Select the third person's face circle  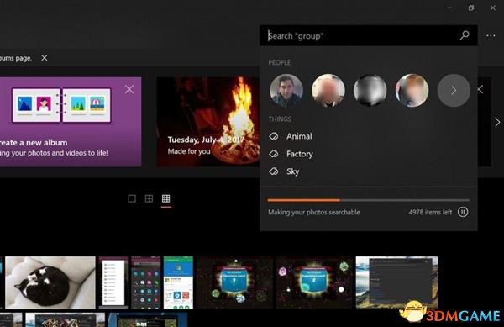370,90
